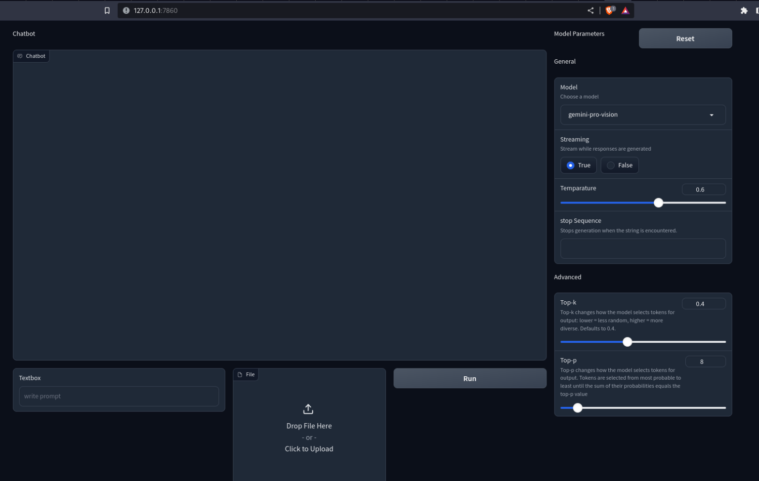
Task: Click the upload arrow icon in the file area
Action: tap(308, 408)
